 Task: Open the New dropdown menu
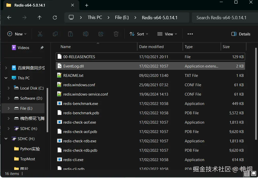(17, 34)
